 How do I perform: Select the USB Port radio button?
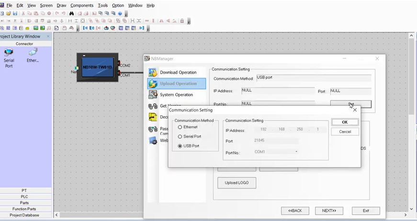180,146
